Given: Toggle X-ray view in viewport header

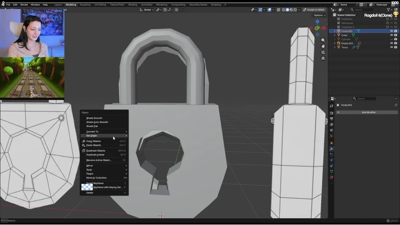Looking at the screenshot, I should point(278,10).
